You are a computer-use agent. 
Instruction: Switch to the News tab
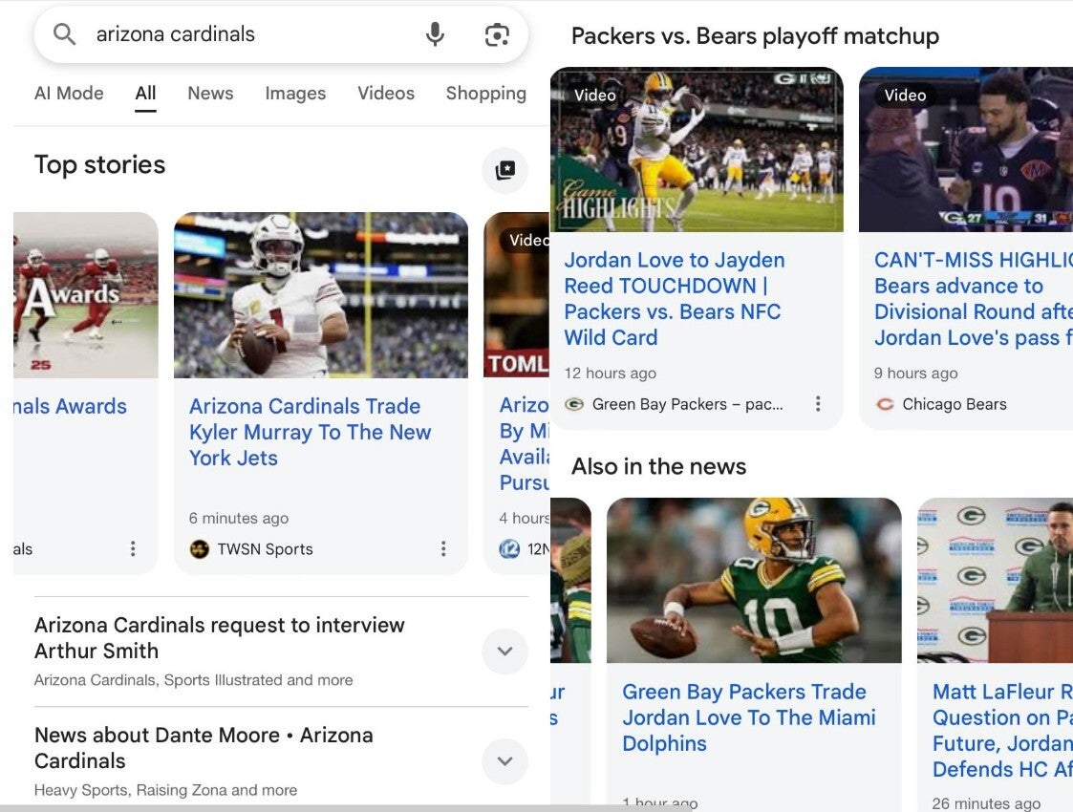click(209, 93)
